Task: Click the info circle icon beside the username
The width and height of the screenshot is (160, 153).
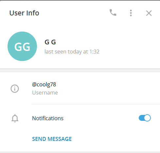Action: coord(15,89)
